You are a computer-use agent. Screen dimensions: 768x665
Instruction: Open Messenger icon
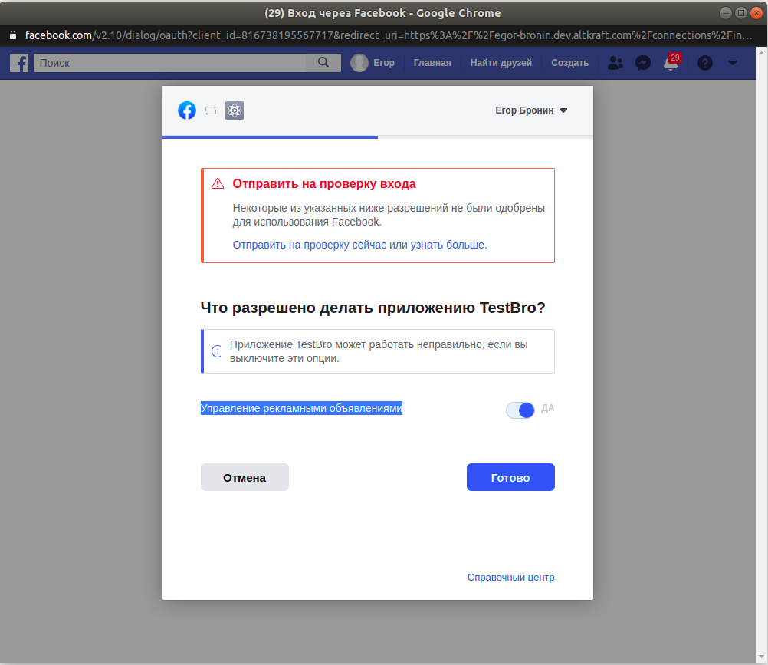point(642,63)
